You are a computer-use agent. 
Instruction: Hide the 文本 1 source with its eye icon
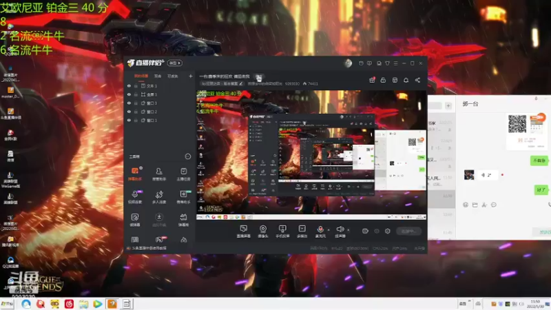point(129,85)
